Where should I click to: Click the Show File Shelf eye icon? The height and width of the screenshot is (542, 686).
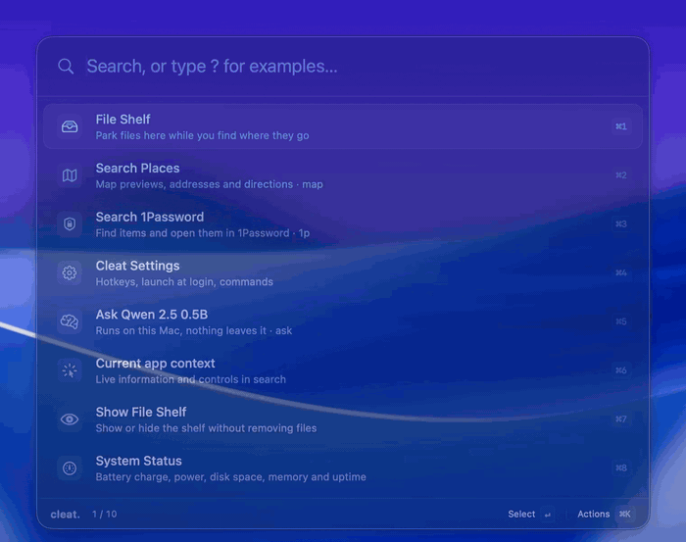click(70, 419)
